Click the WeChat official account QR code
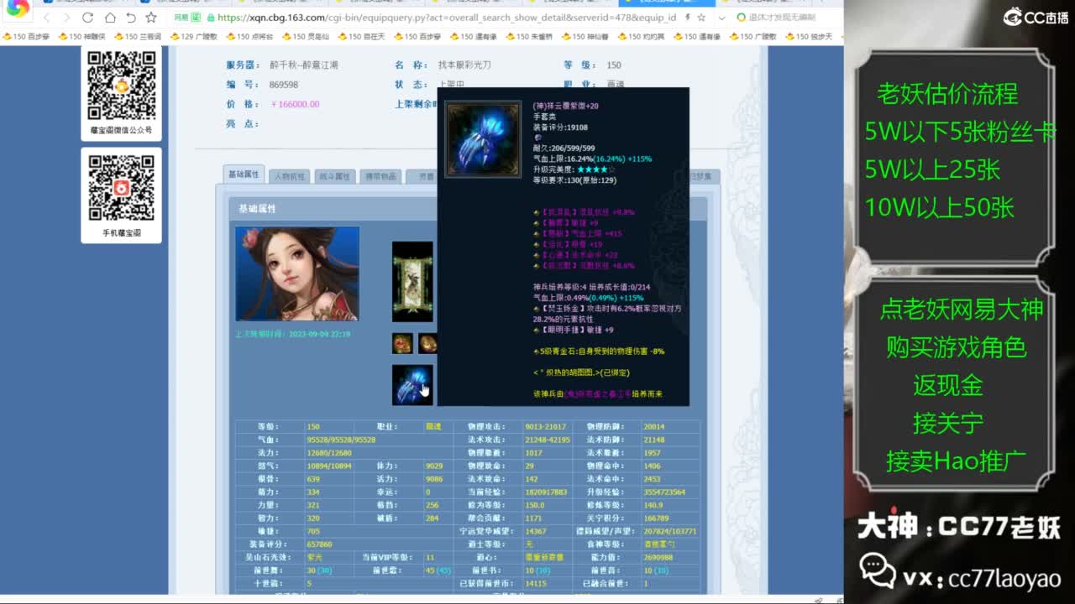The height and width of the screenshot is (604, 1075). coord(122,86)
